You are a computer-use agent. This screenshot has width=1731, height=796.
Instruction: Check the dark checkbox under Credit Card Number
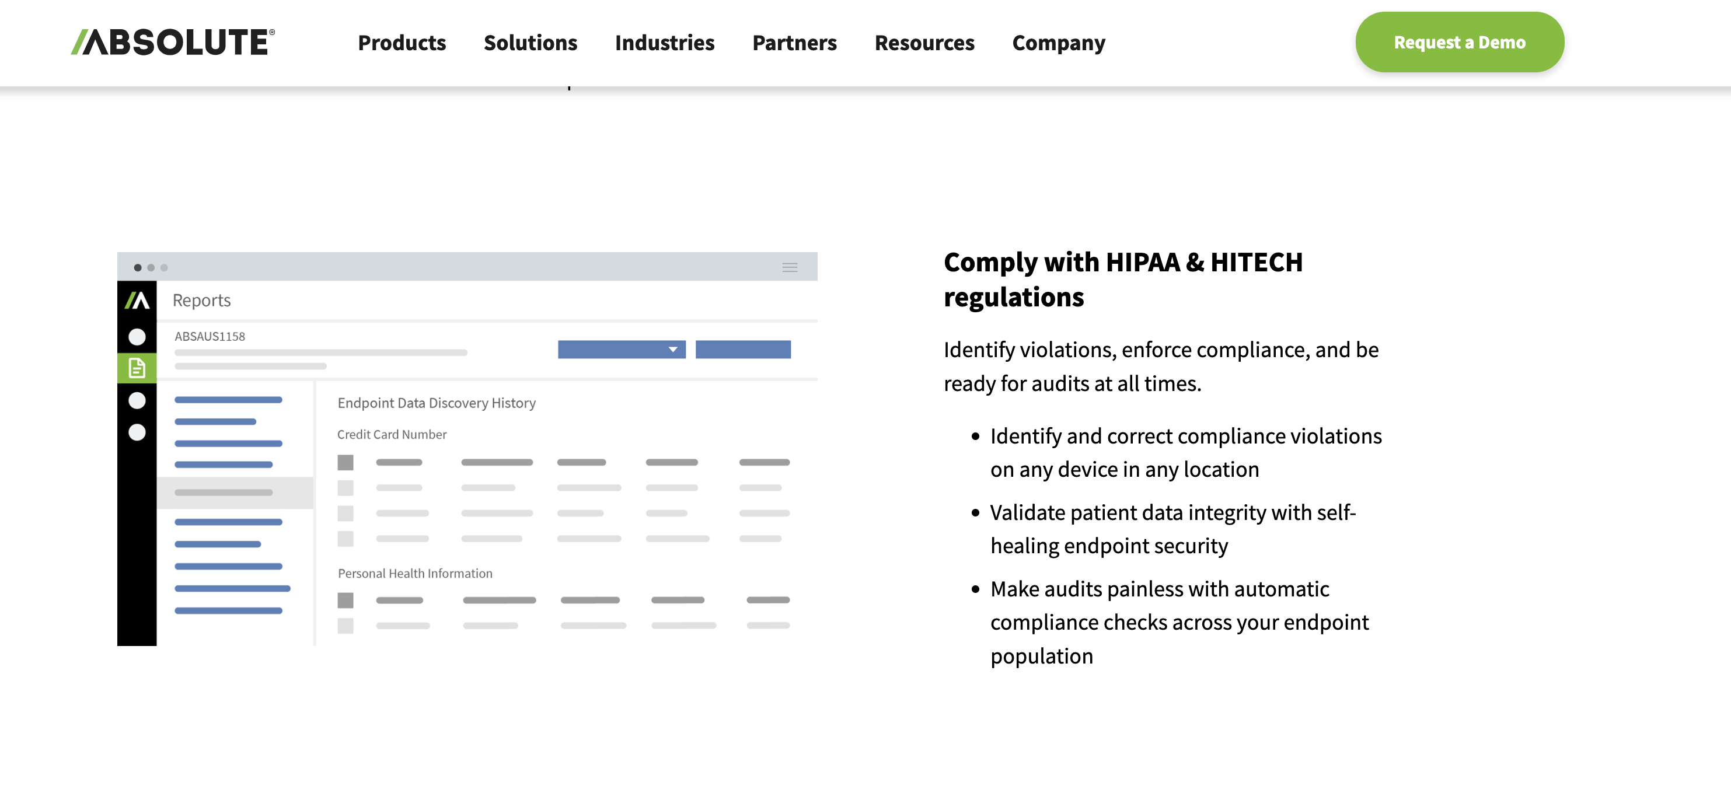pyautogui.click(x=345, y=462)
